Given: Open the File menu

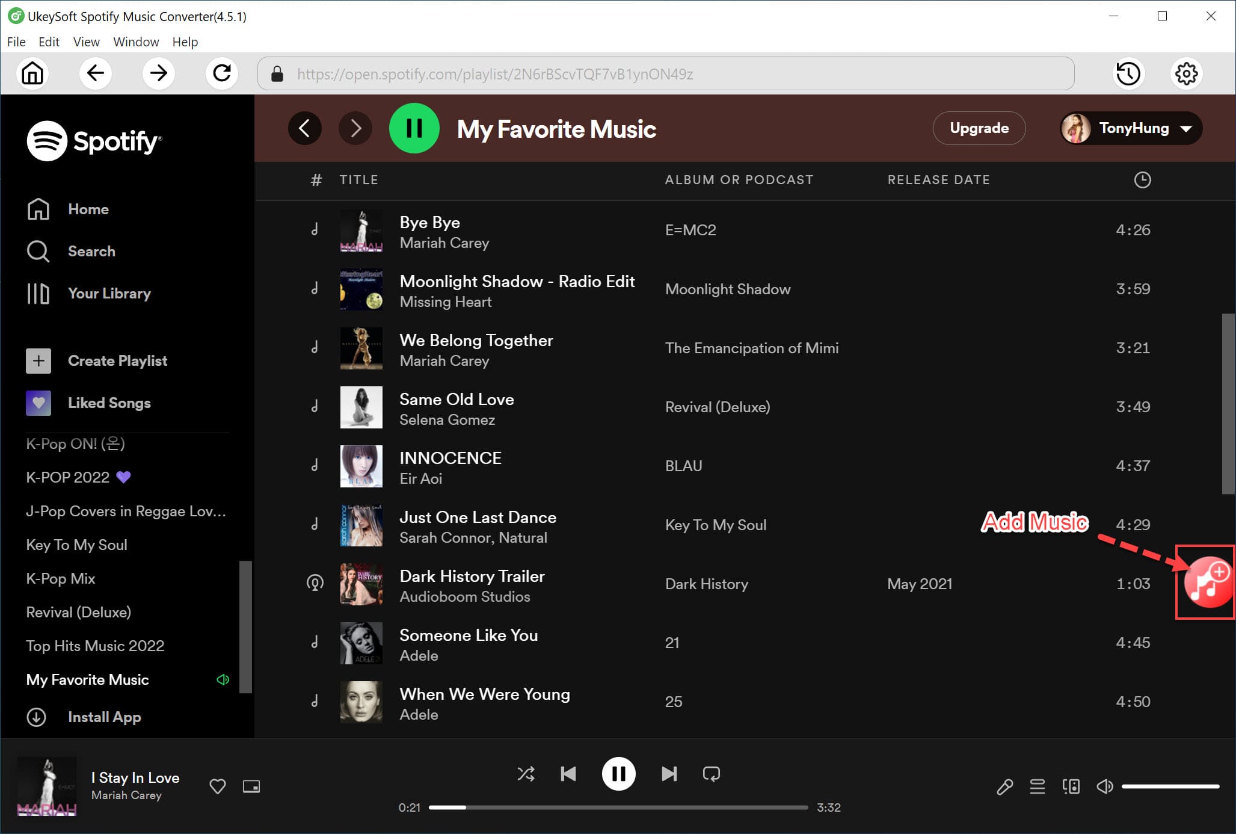Looking at the screenshot, I should pyautogui.click(x=17, y=42).
